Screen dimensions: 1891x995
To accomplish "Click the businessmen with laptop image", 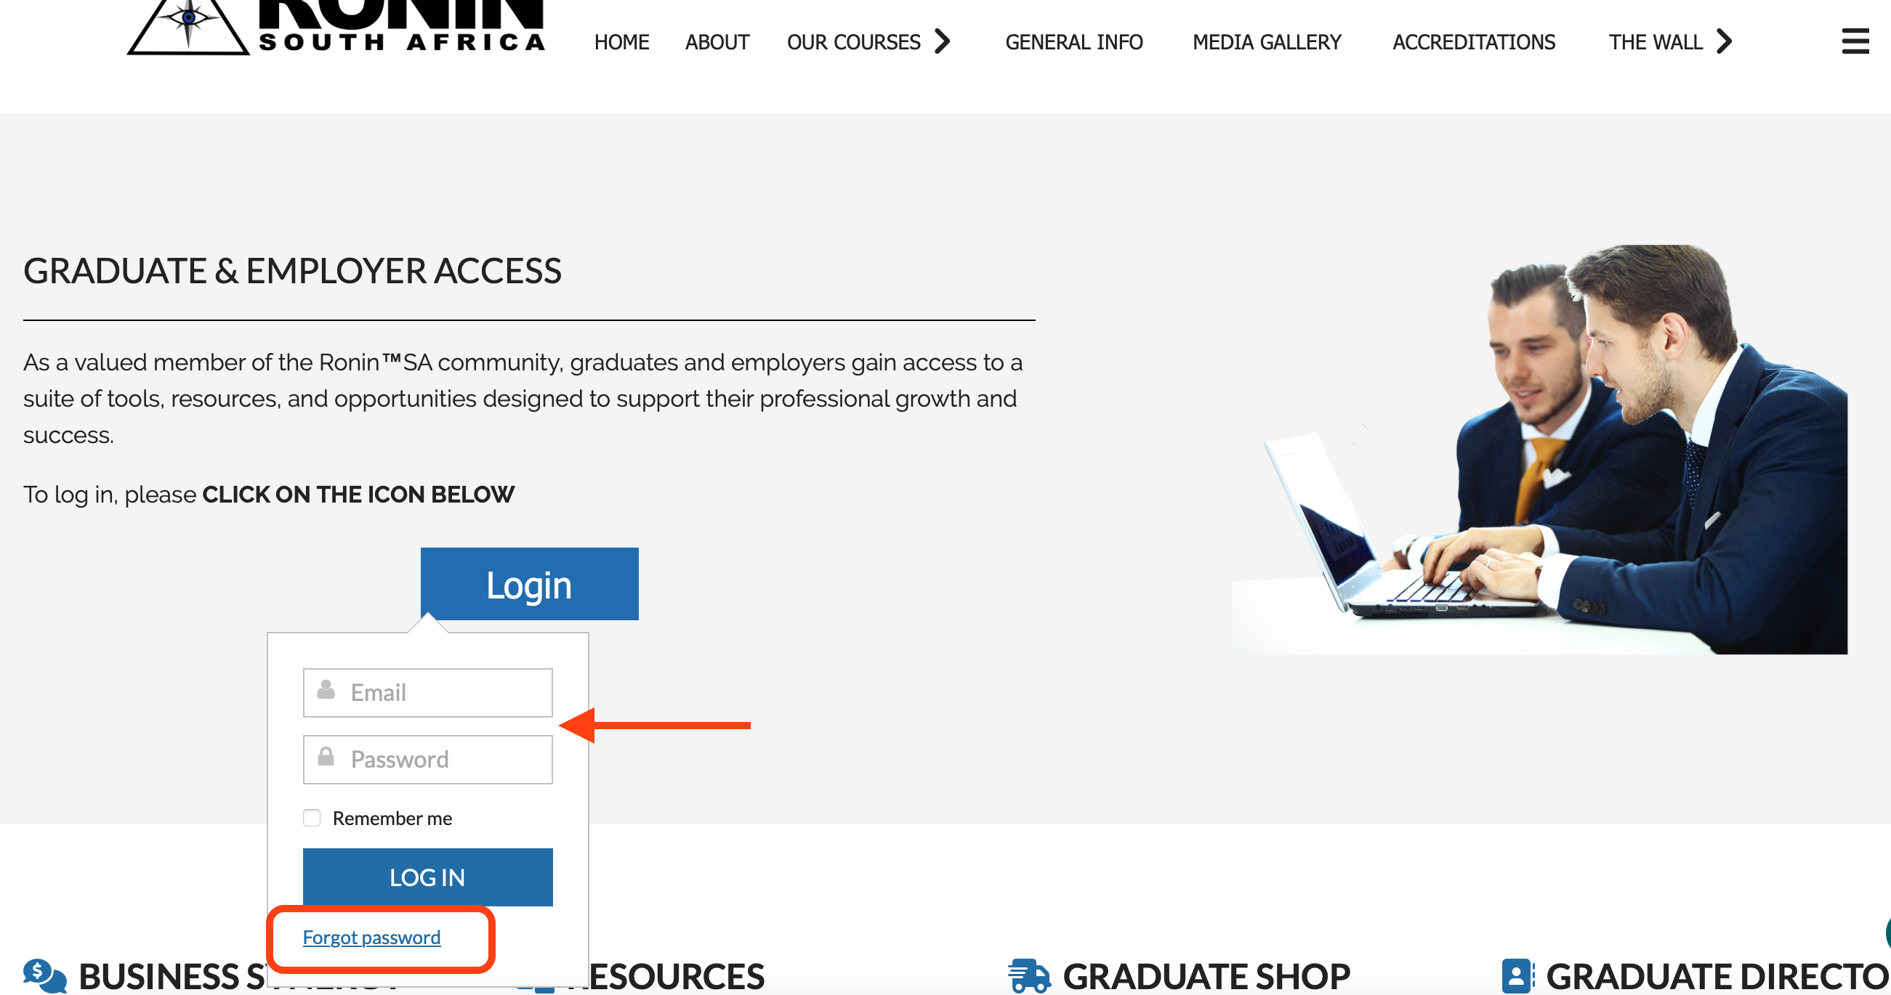I will click(x=1539, y=449).
